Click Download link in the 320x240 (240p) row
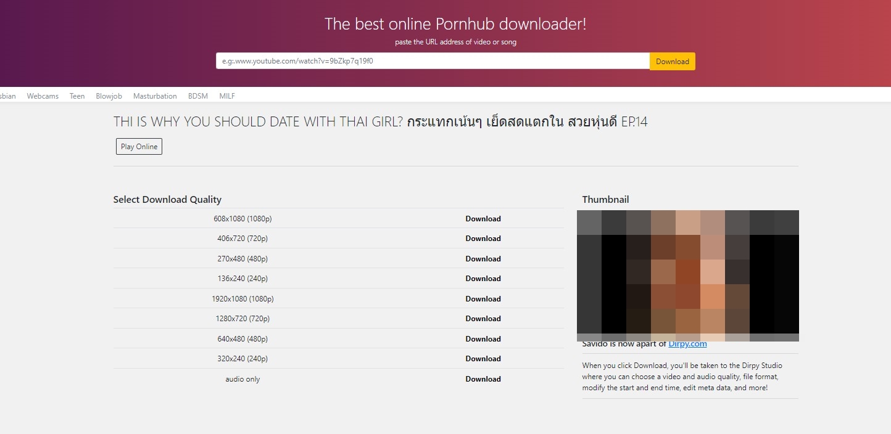Screen dimensions: 891x434 pos(483,359)
